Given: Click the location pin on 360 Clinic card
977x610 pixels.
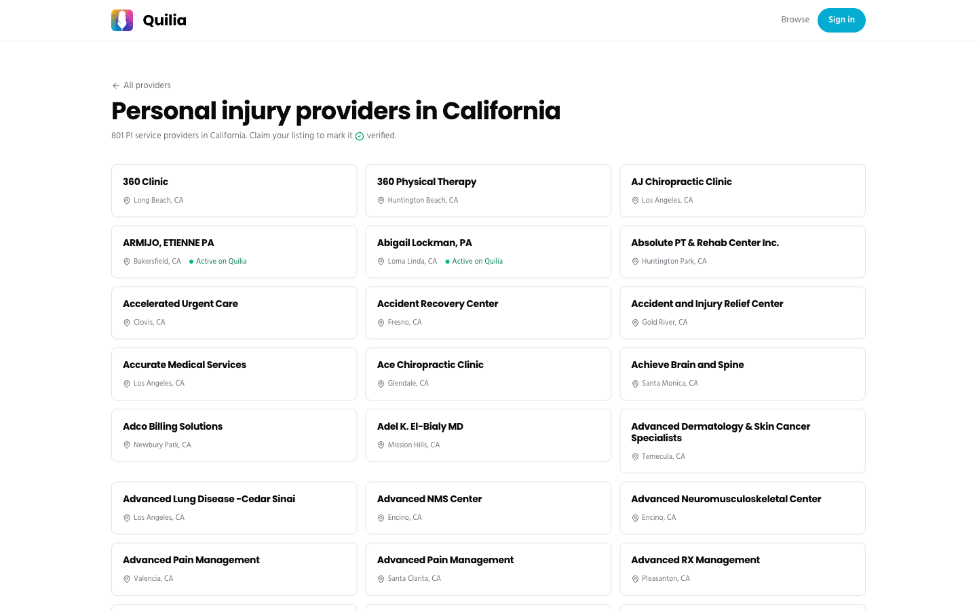Looking at the screenshot, I should (127, 201).
